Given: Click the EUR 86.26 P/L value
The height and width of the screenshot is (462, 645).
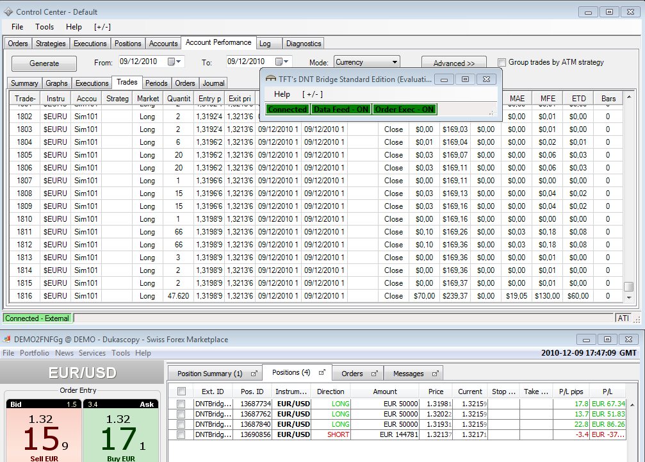Looking at the screenshot, I should (x=608, y=425).
